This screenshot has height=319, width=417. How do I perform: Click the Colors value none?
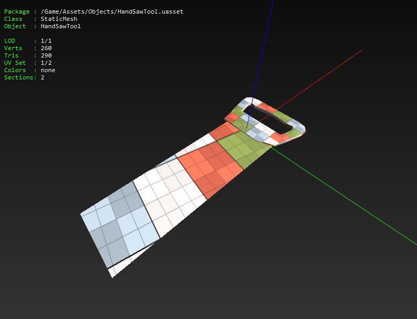[48, 70]
